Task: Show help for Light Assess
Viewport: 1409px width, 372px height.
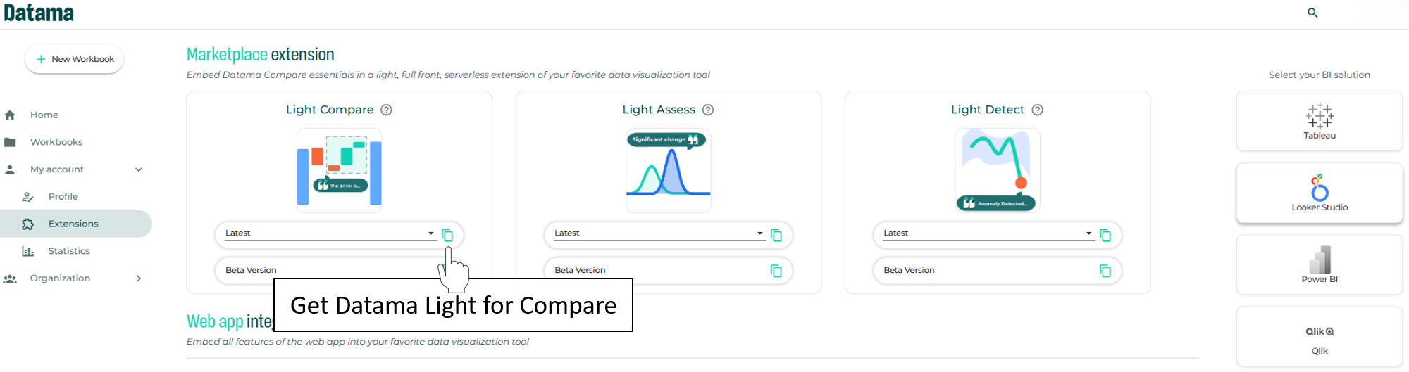Action: tap(708, 110)
